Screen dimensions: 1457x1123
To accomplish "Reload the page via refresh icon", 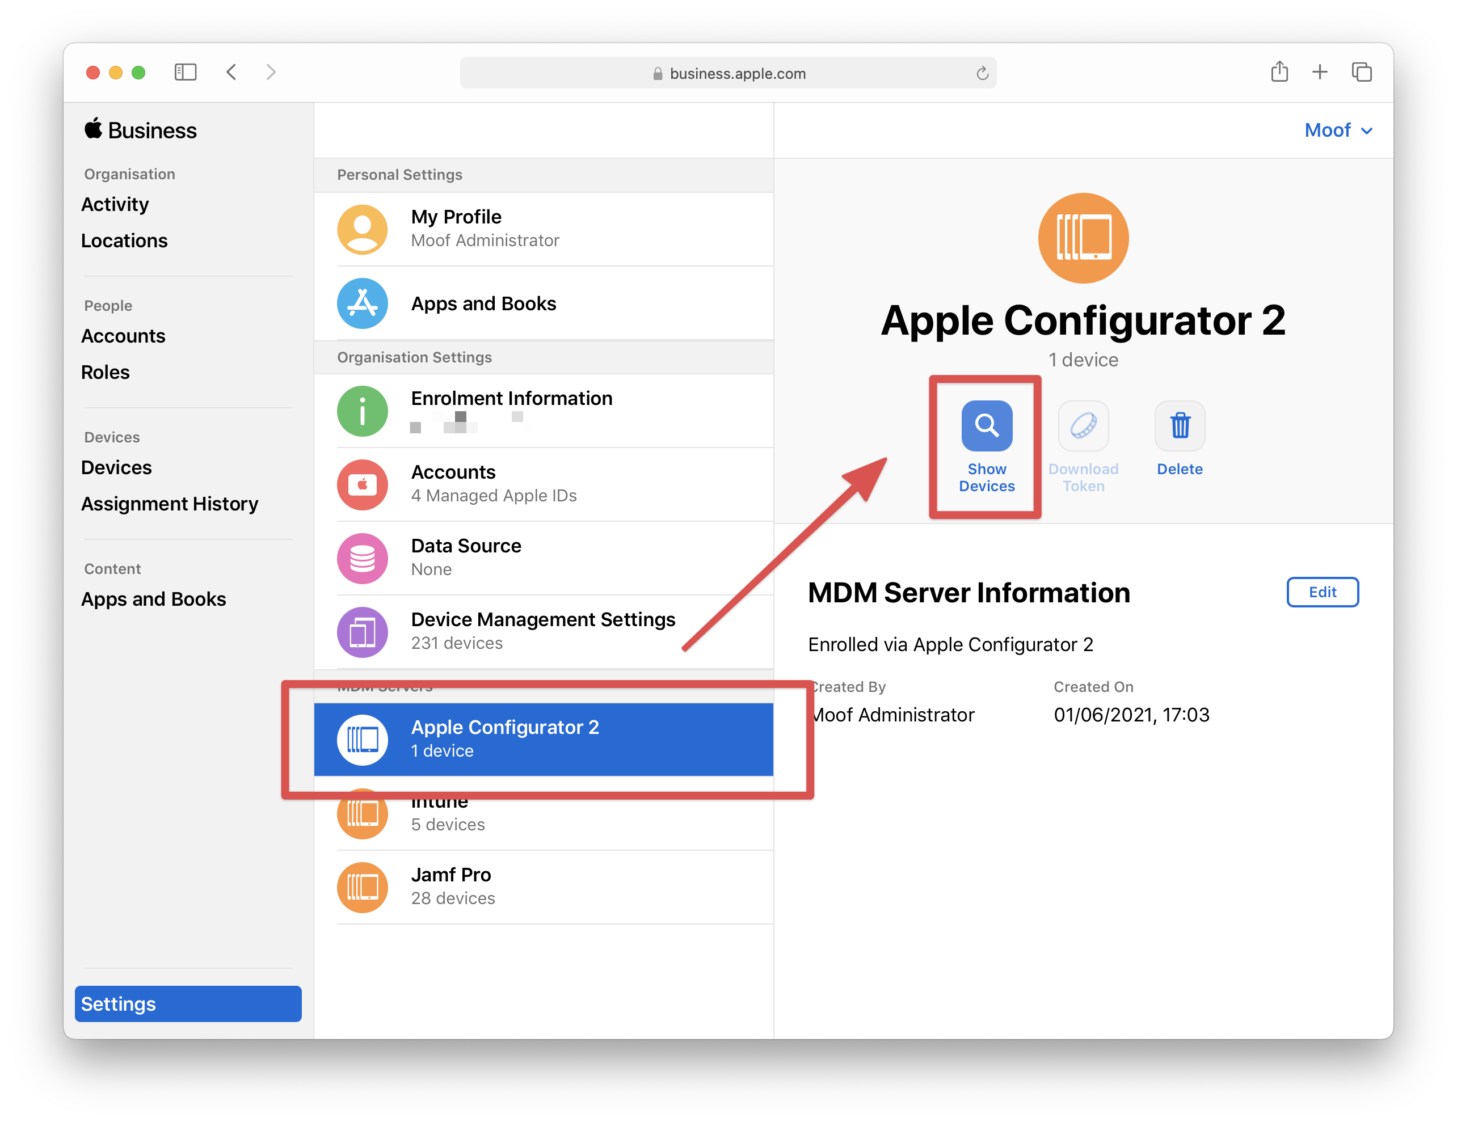I will pos(982,73).
